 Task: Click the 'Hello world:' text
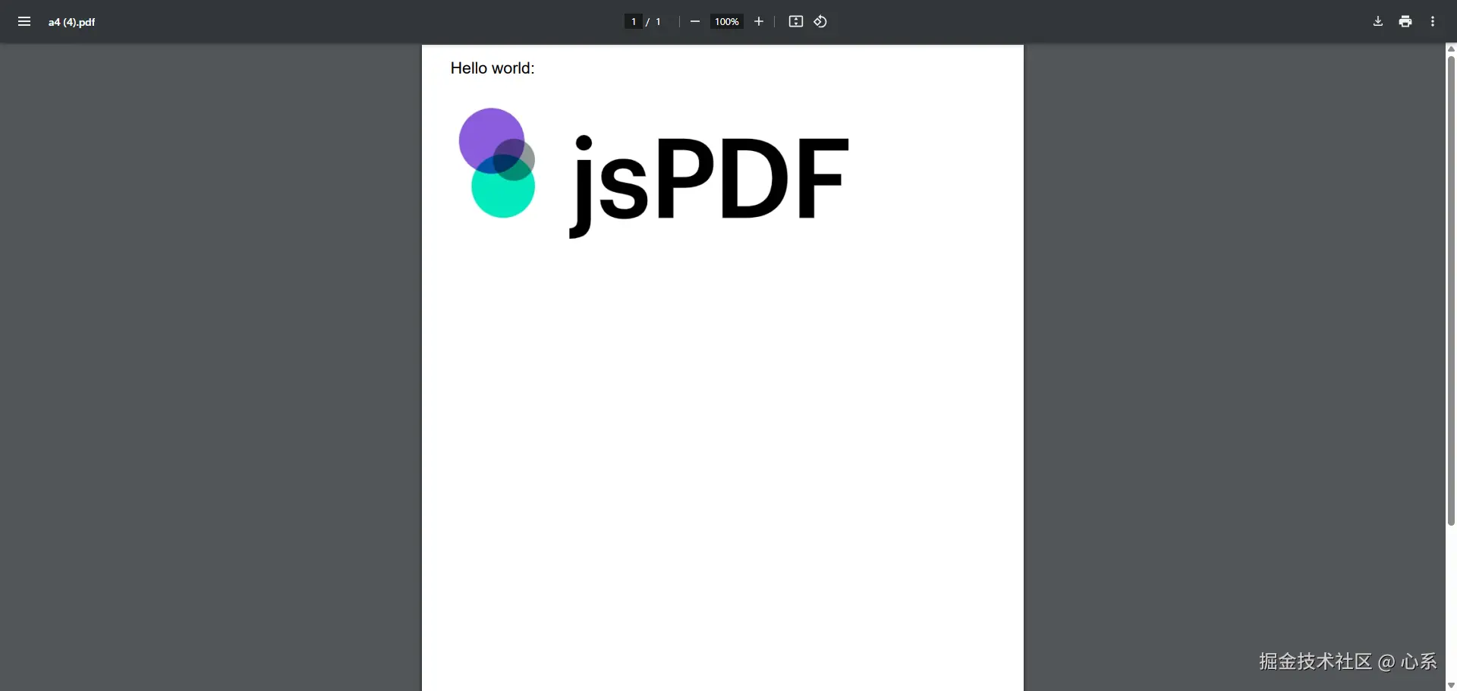pos(492,68)
